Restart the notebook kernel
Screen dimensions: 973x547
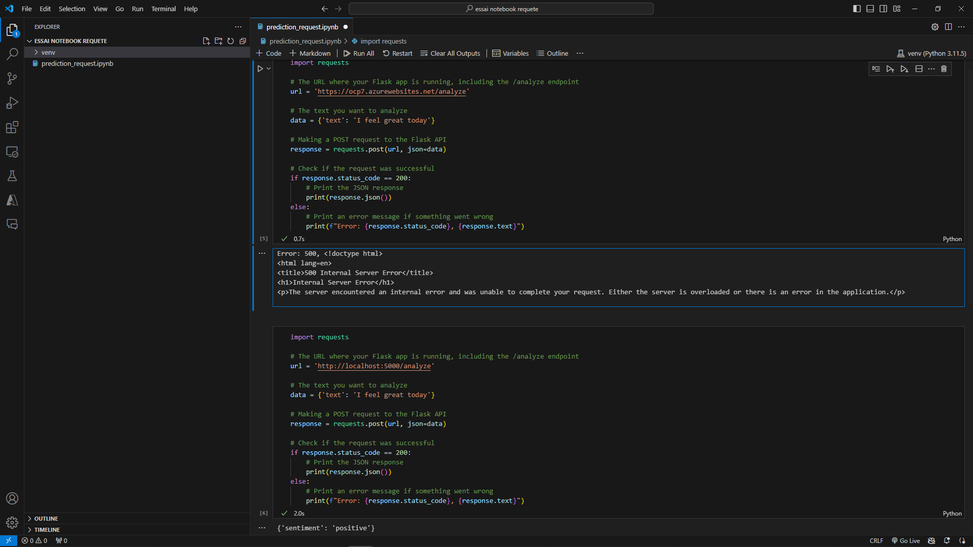[x=398, y=53]
